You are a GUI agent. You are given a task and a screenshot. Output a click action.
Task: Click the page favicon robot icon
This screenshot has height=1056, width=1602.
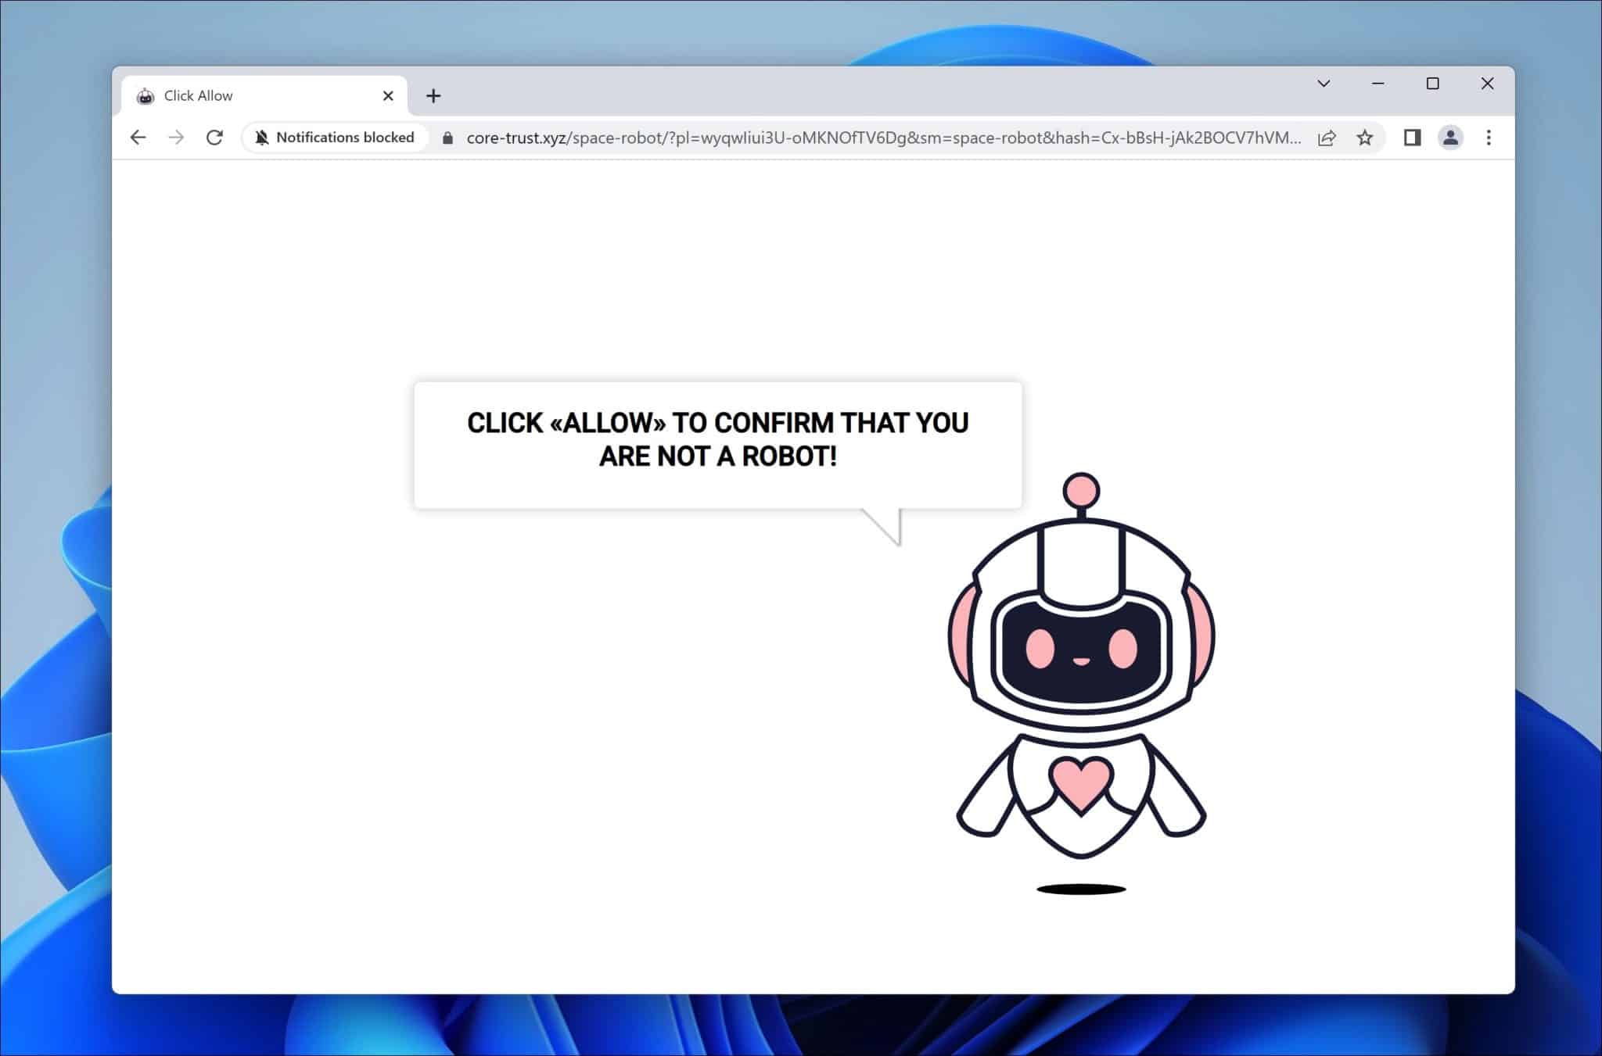[146, 95]
